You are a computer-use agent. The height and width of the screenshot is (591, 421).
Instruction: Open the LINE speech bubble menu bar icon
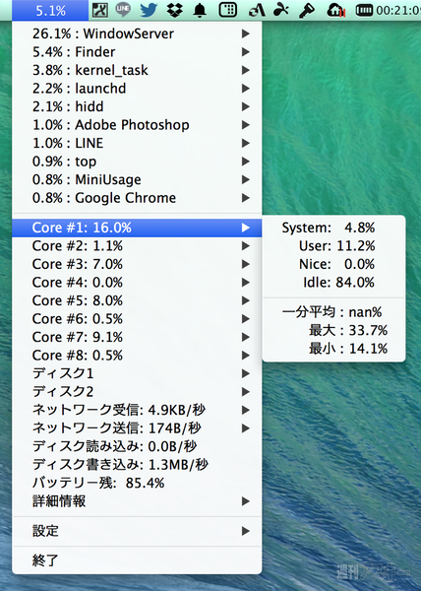123,10
